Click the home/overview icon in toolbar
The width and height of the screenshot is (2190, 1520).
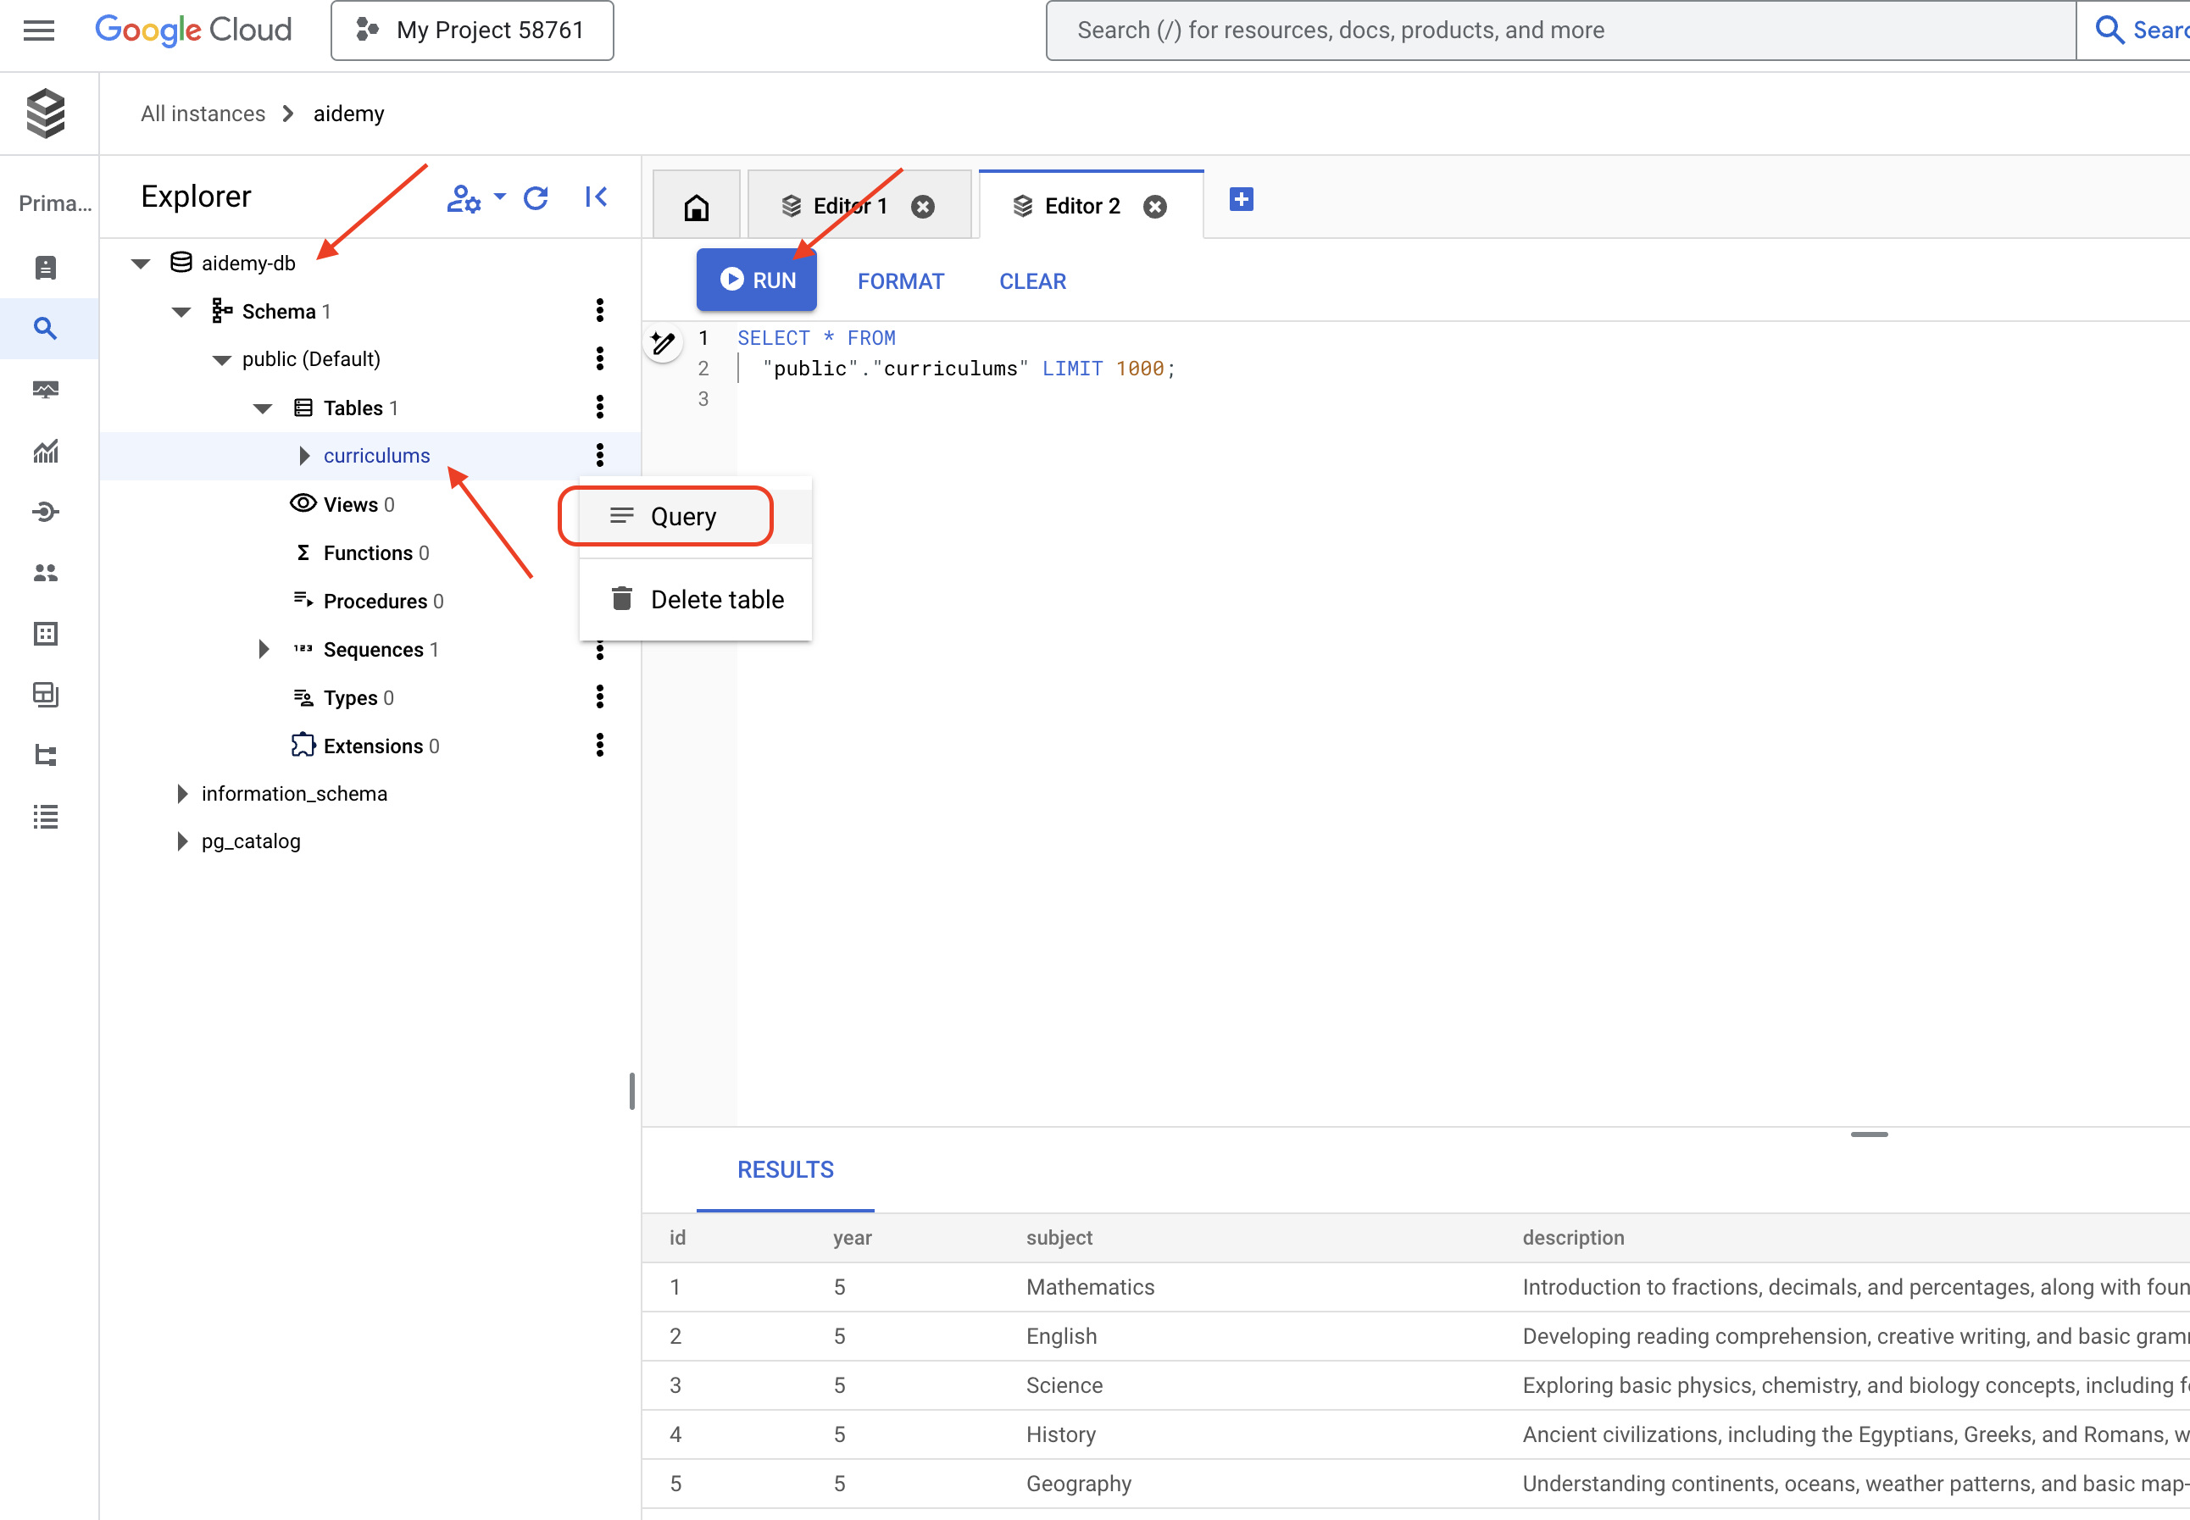pos(696,208)
